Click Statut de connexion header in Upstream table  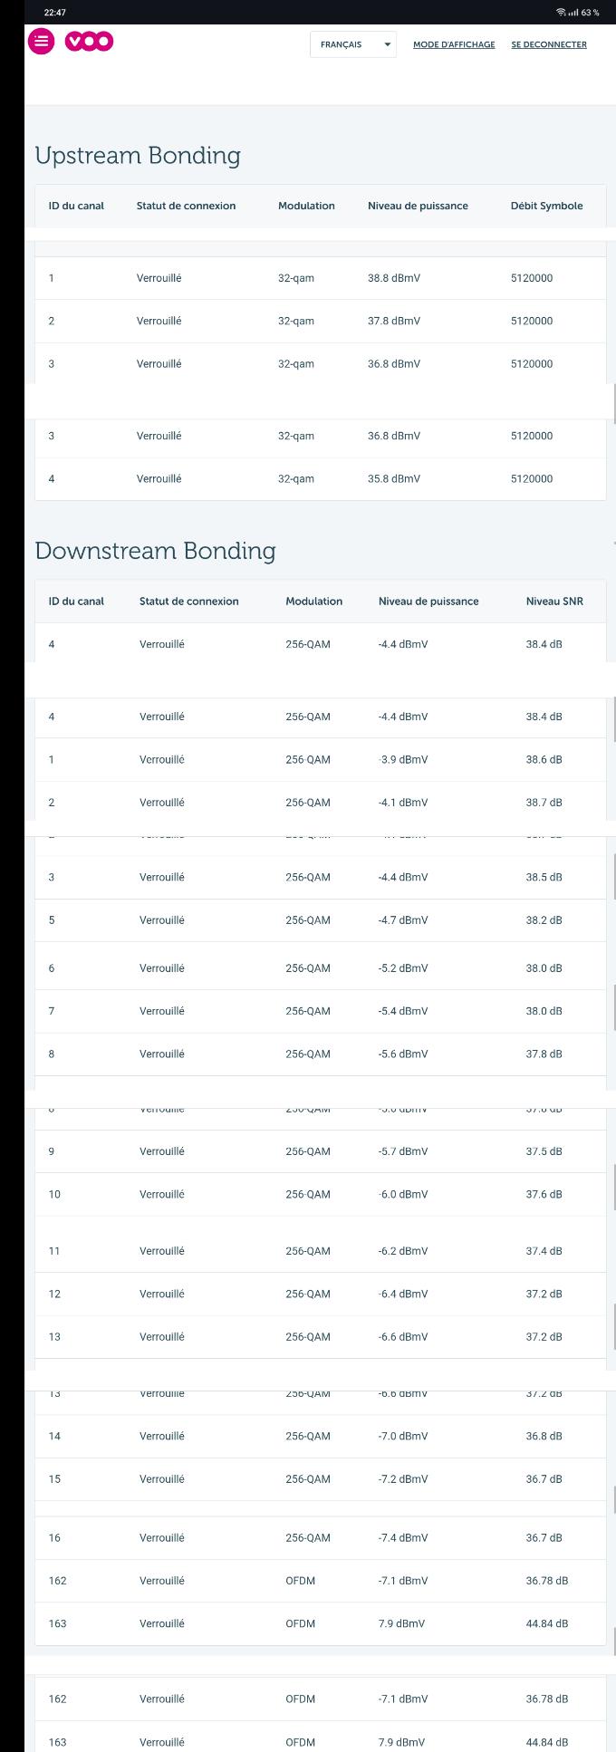pyautogui.click(x=186, y=206)
